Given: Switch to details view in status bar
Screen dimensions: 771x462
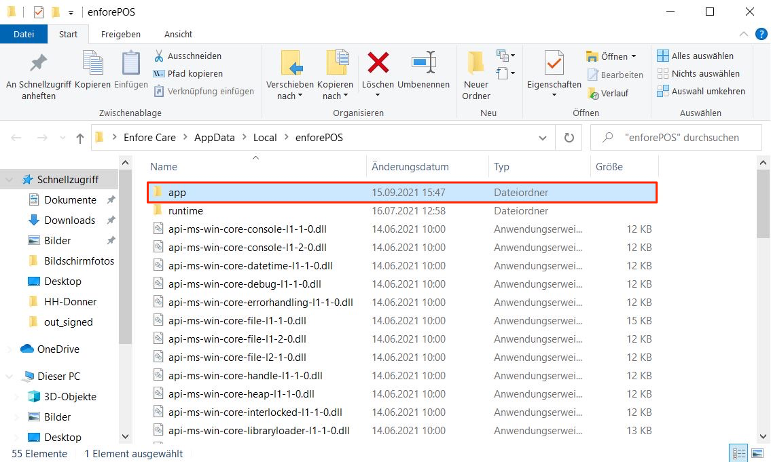Looking at the screenshot, I should 738,453.
